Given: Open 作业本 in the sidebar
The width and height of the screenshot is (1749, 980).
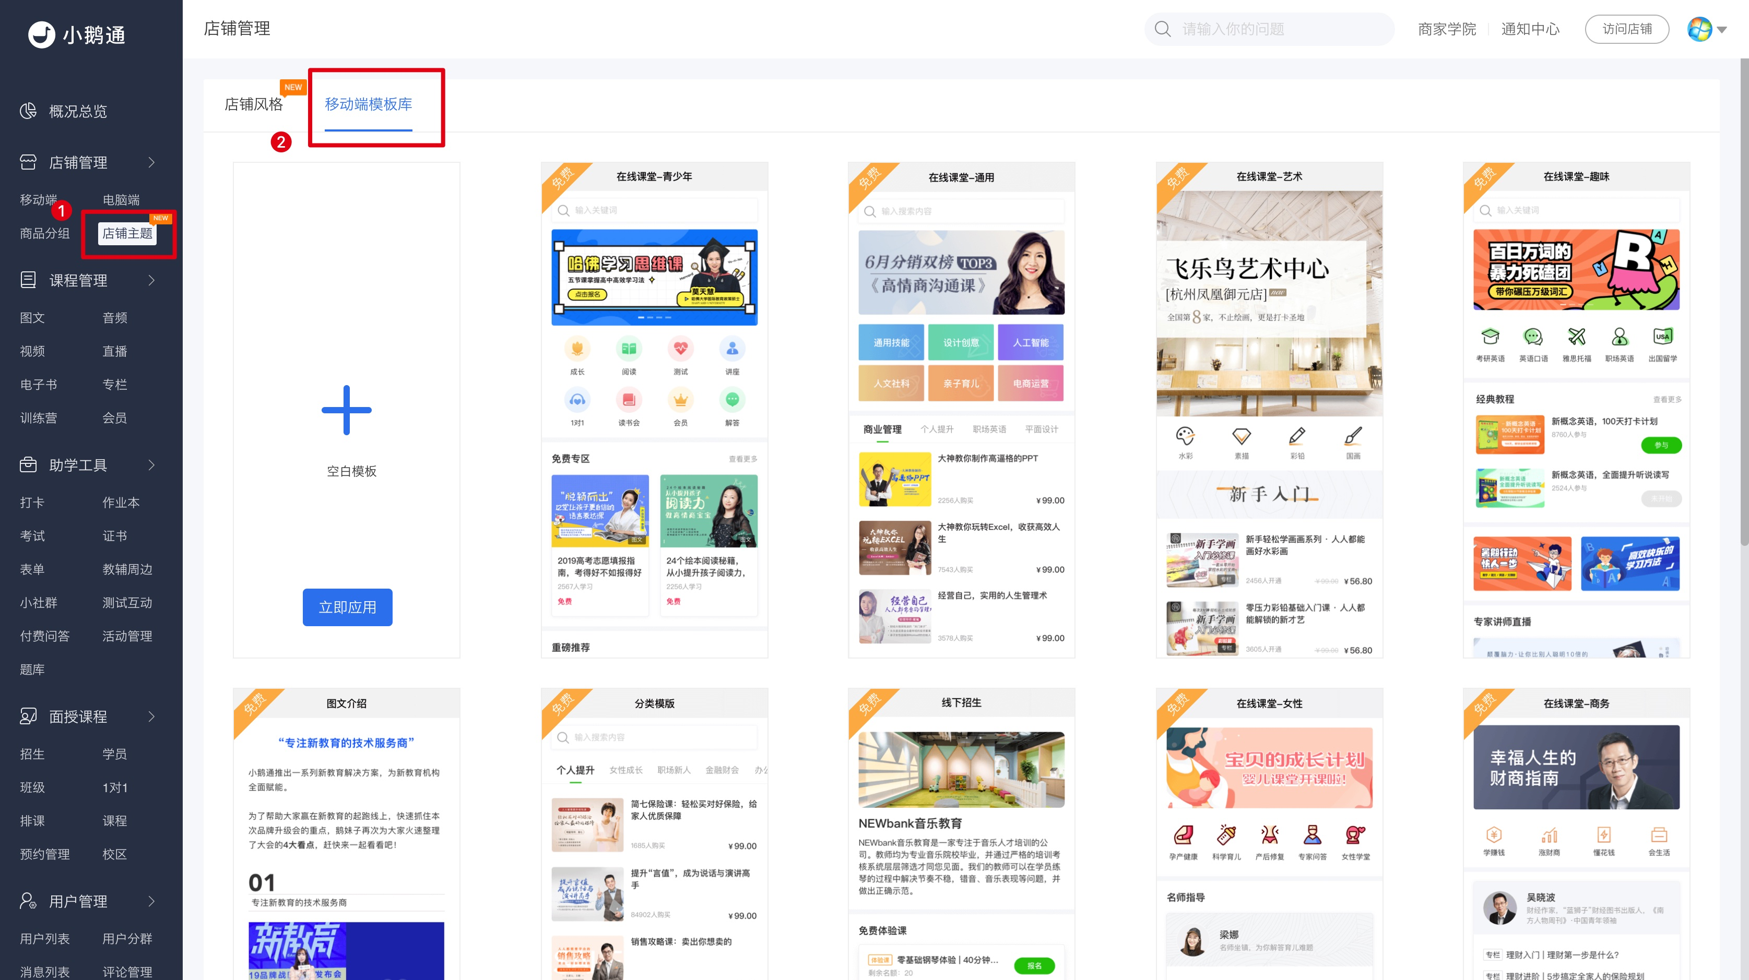Looking at the screenshot, I should (121, 502).
